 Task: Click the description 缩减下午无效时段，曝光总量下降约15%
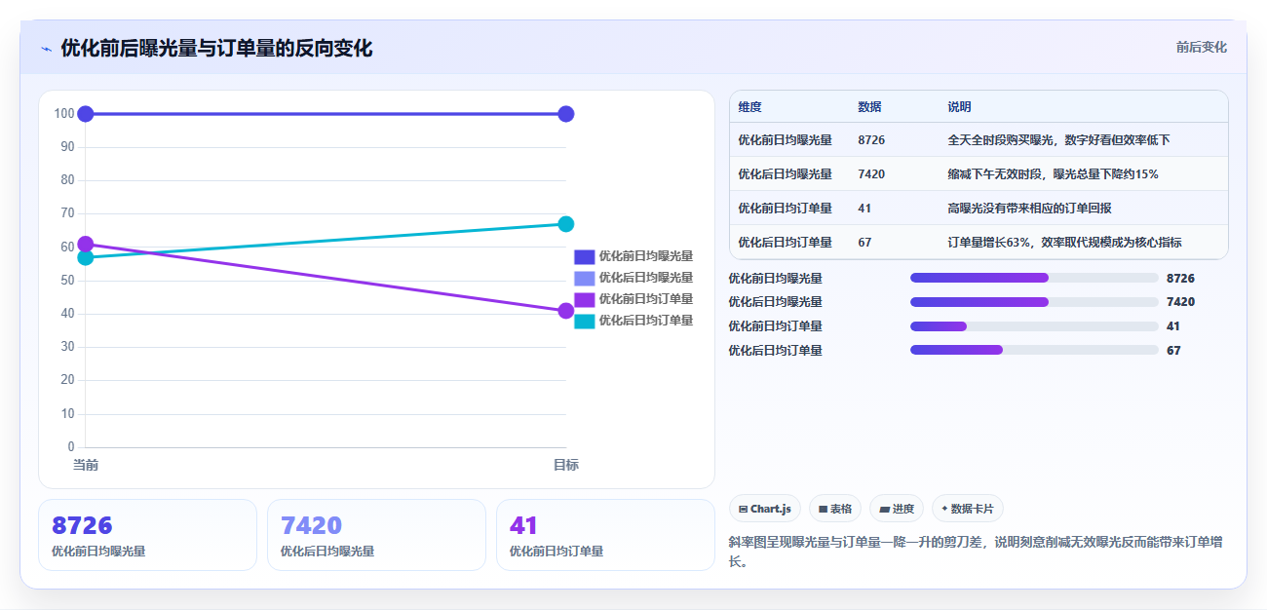pos(1053,174)
